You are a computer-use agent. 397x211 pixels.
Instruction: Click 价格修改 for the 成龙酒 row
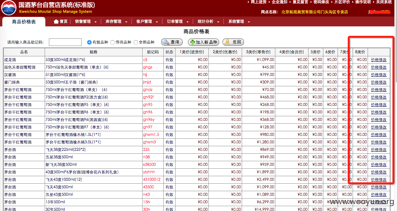click(379, 60)
